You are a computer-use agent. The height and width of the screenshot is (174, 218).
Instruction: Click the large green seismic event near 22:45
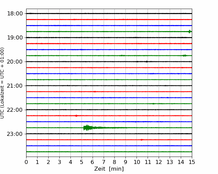(x=88, y=127)
